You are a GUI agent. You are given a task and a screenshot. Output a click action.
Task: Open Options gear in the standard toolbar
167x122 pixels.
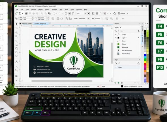[x=114, y=13]
